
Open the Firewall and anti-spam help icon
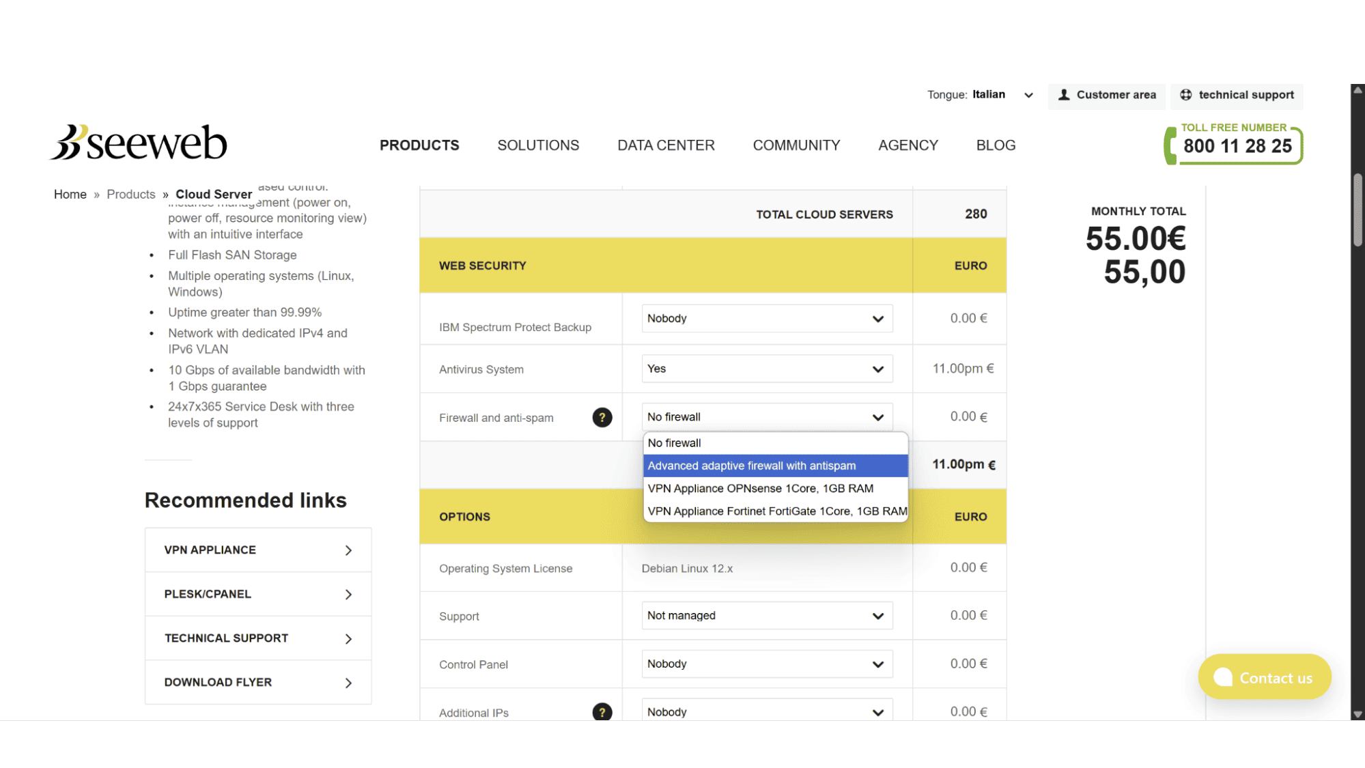[x=602, y=417]
